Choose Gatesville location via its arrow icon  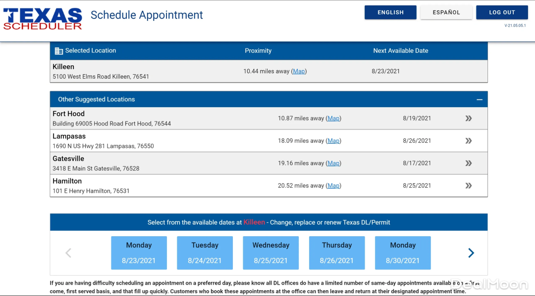[468, 163]
